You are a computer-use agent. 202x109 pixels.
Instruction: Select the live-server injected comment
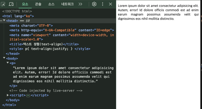pyautogui.click(x=46, y=91)
